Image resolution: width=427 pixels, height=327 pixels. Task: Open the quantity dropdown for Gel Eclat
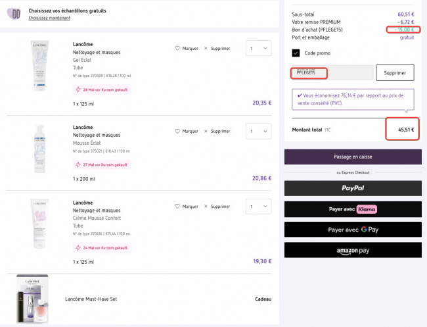tap(258, 48)
